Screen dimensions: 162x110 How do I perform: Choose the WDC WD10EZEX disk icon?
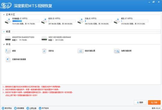coord(44,38)
